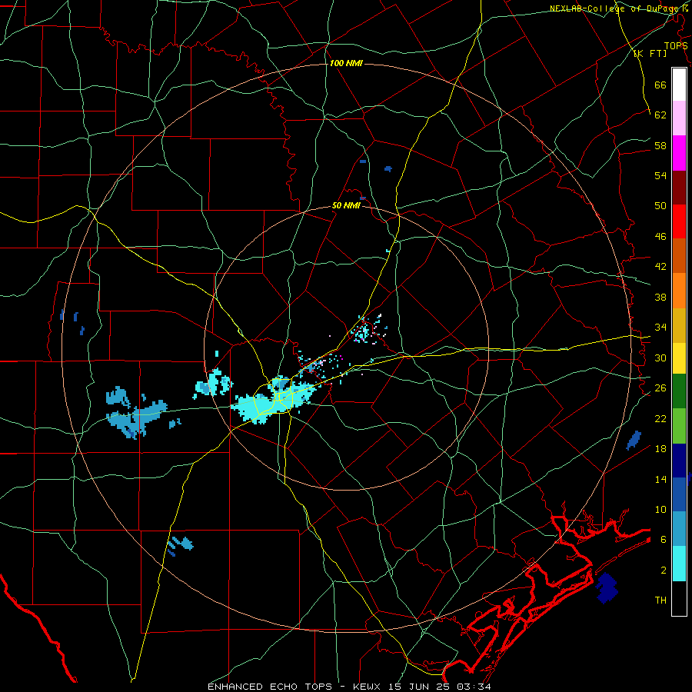The width and height of the screenshot is (692, 692).
Task: Click the magenta legend swatch
Action: coord(679,153)
